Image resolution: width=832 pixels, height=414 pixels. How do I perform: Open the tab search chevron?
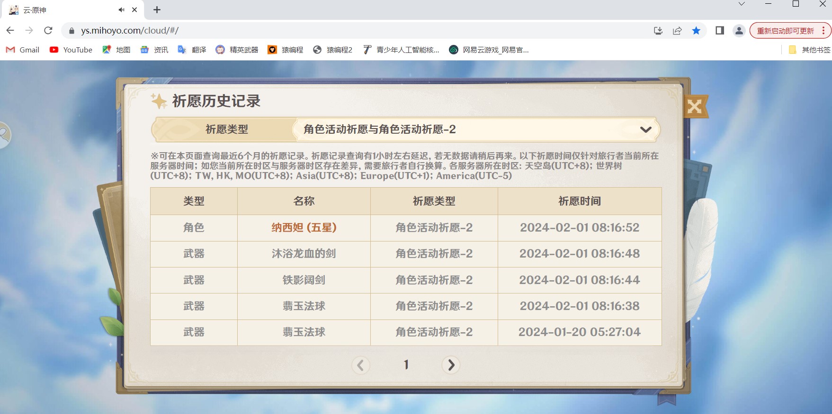pyautogui.click(x=742, y=4)
